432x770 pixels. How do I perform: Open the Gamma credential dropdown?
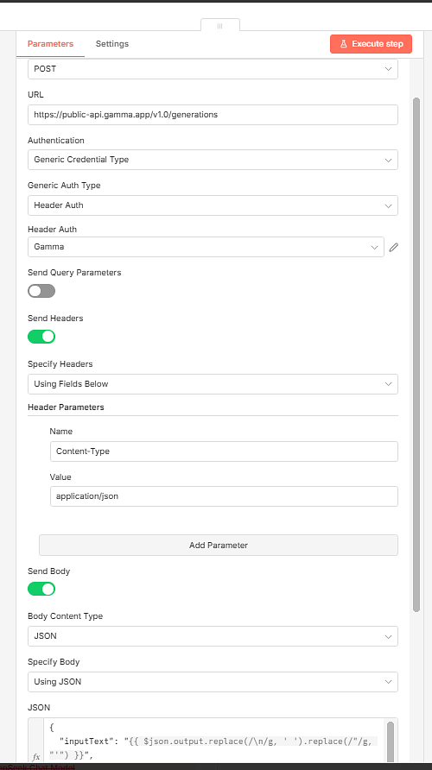(x=206, y=247)
